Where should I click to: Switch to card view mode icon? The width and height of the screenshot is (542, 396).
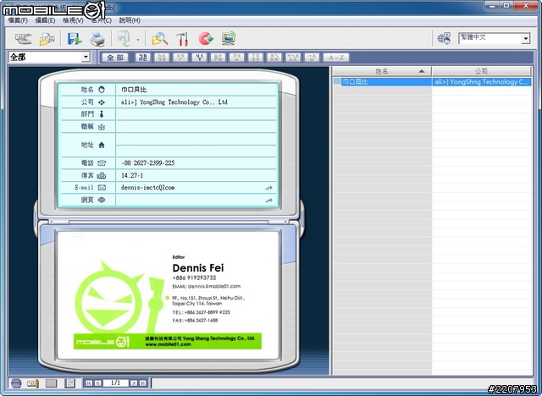[16, 383]
